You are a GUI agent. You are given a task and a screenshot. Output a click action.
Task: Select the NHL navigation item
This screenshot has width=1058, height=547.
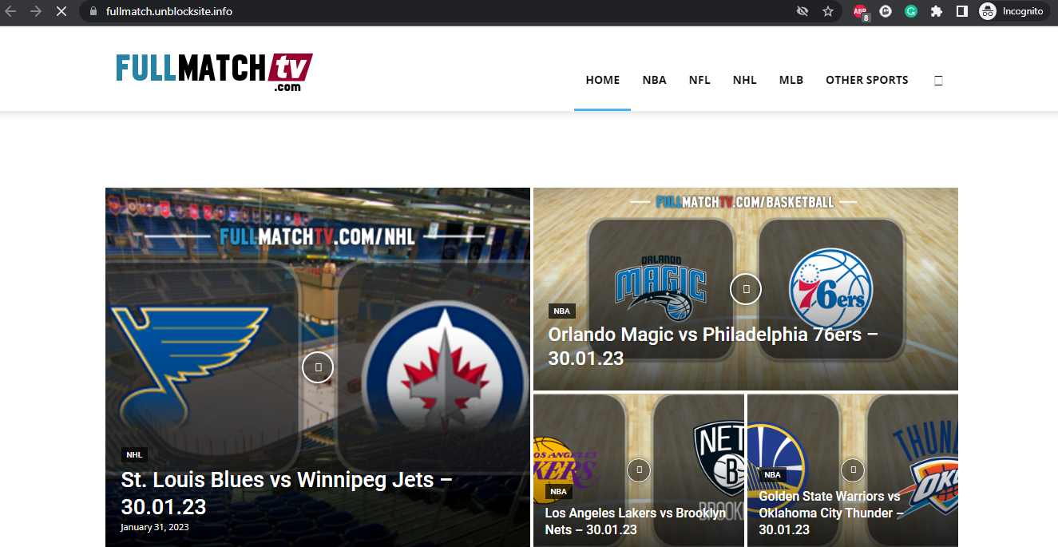744,80
